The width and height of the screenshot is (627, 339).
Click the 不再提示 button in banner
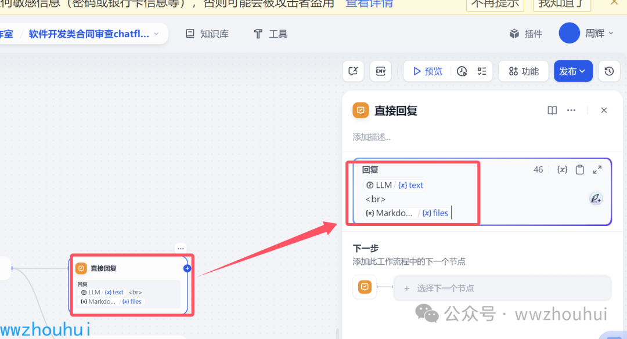coord(495,4)
